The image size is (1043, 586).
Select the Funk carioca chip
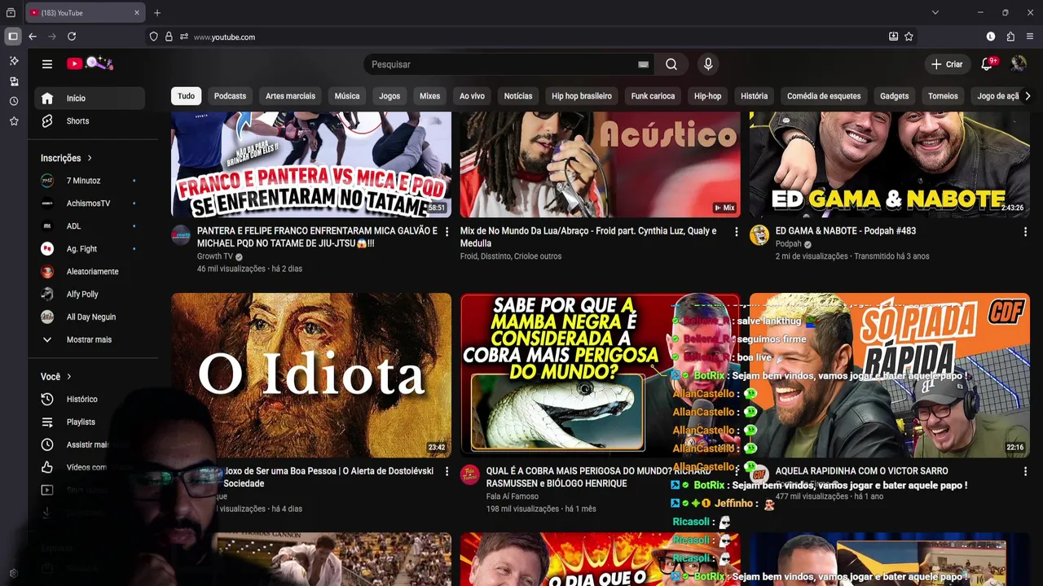click(653, 96)
